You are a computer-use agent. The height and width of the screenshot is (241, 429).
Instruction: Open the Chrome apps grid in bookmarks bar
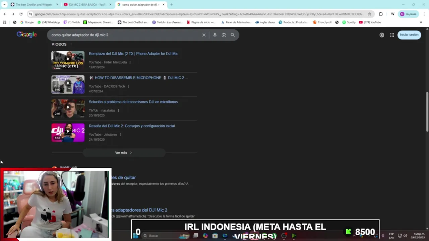click(x=4, y=22)
